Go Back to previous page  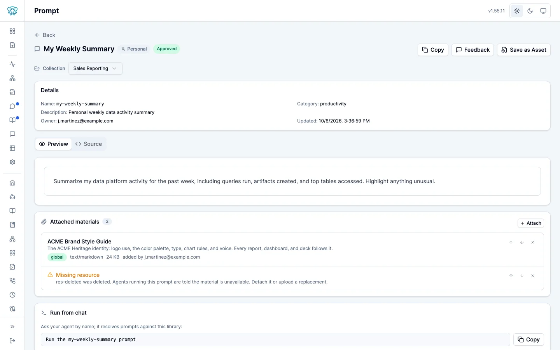[x=45, y=35]
